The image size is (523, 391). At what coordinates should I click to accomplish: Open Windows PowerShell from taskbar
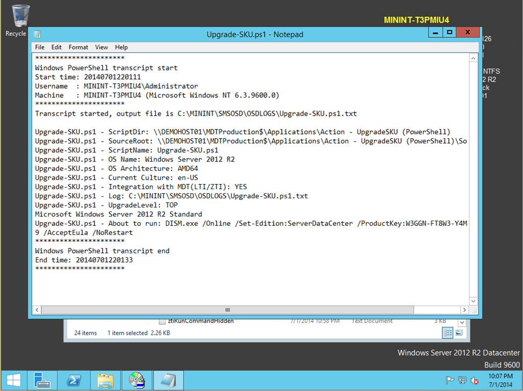tap(74, 380)
